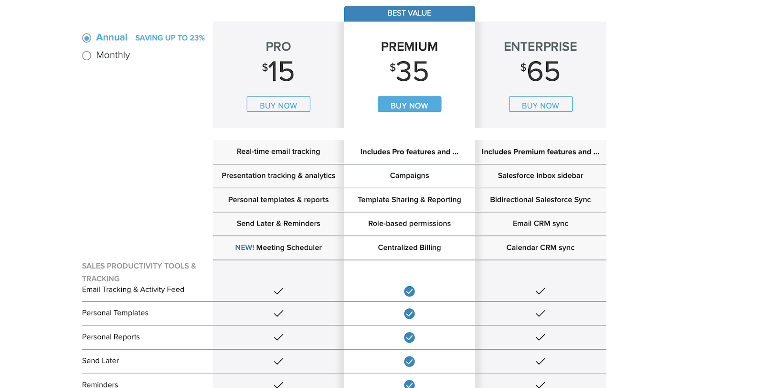Click the Salesforce Inbox sidebar feature cell

(541, 176)
